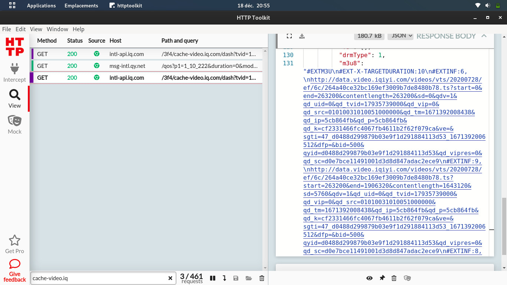Open the Help menu
The image size is (507, 285).
pyautogui.click(x=79, y=29)
